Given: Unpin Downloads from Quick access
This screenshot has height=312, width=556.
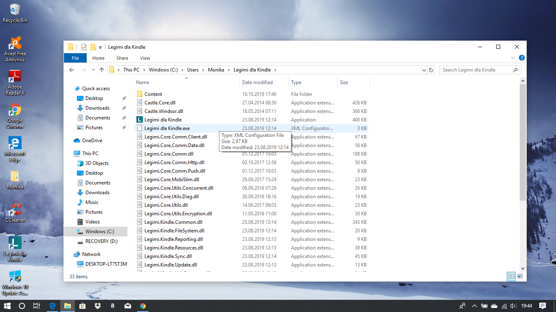Looking at the screenshot, I should [x=124, y=108].
